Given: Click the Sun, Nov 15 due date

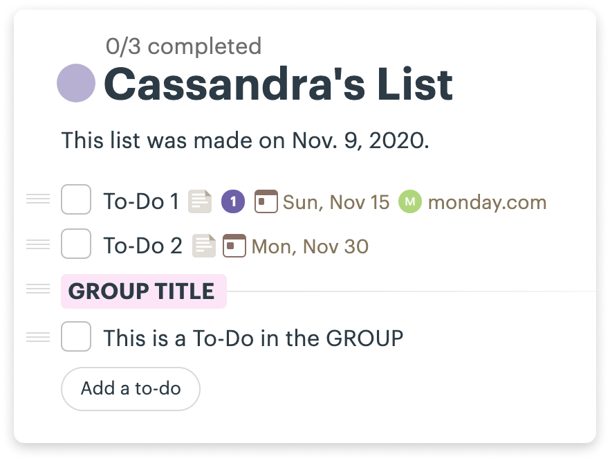Looking at the screenshot, I should pos(336,202).
